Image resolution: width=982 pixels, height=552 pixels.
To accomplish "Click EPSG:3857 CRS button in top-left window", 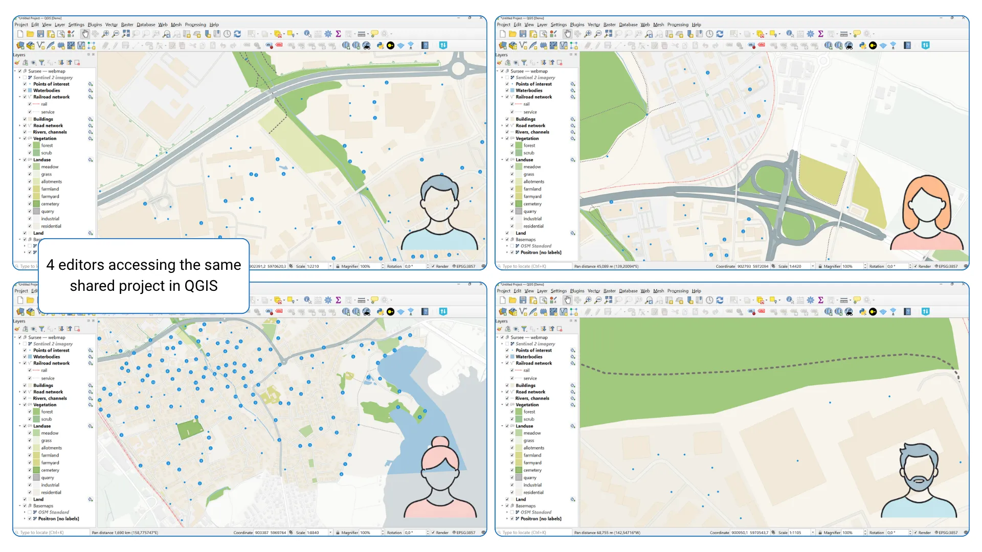I will [463, 266].
